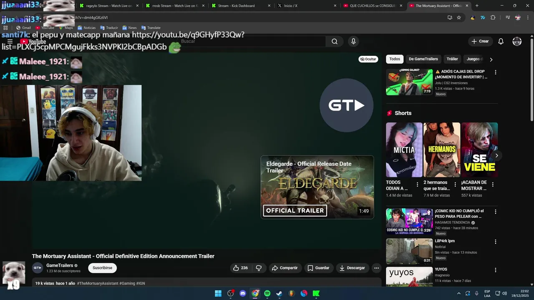Viewport: 534px width, 300px height.
Task: Save video with the Guardar button
Action: [x=319, y=268]
